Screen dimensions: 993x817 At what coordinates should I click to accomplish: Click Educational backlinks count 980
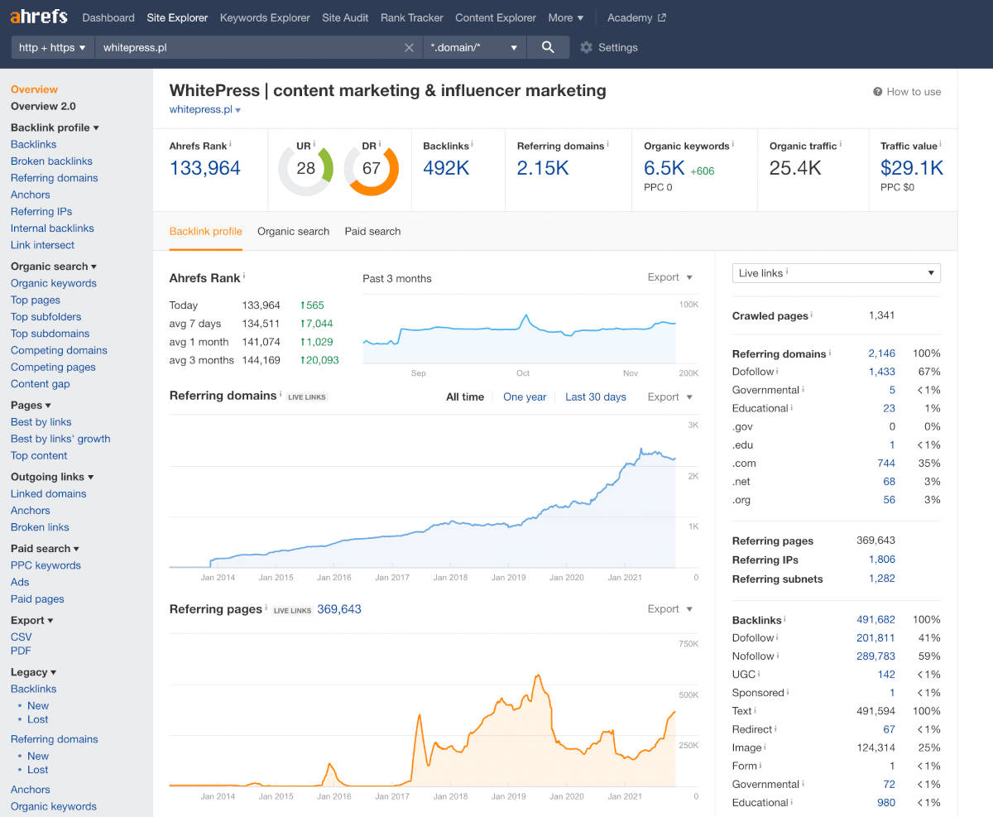click(x=885, y=802)
